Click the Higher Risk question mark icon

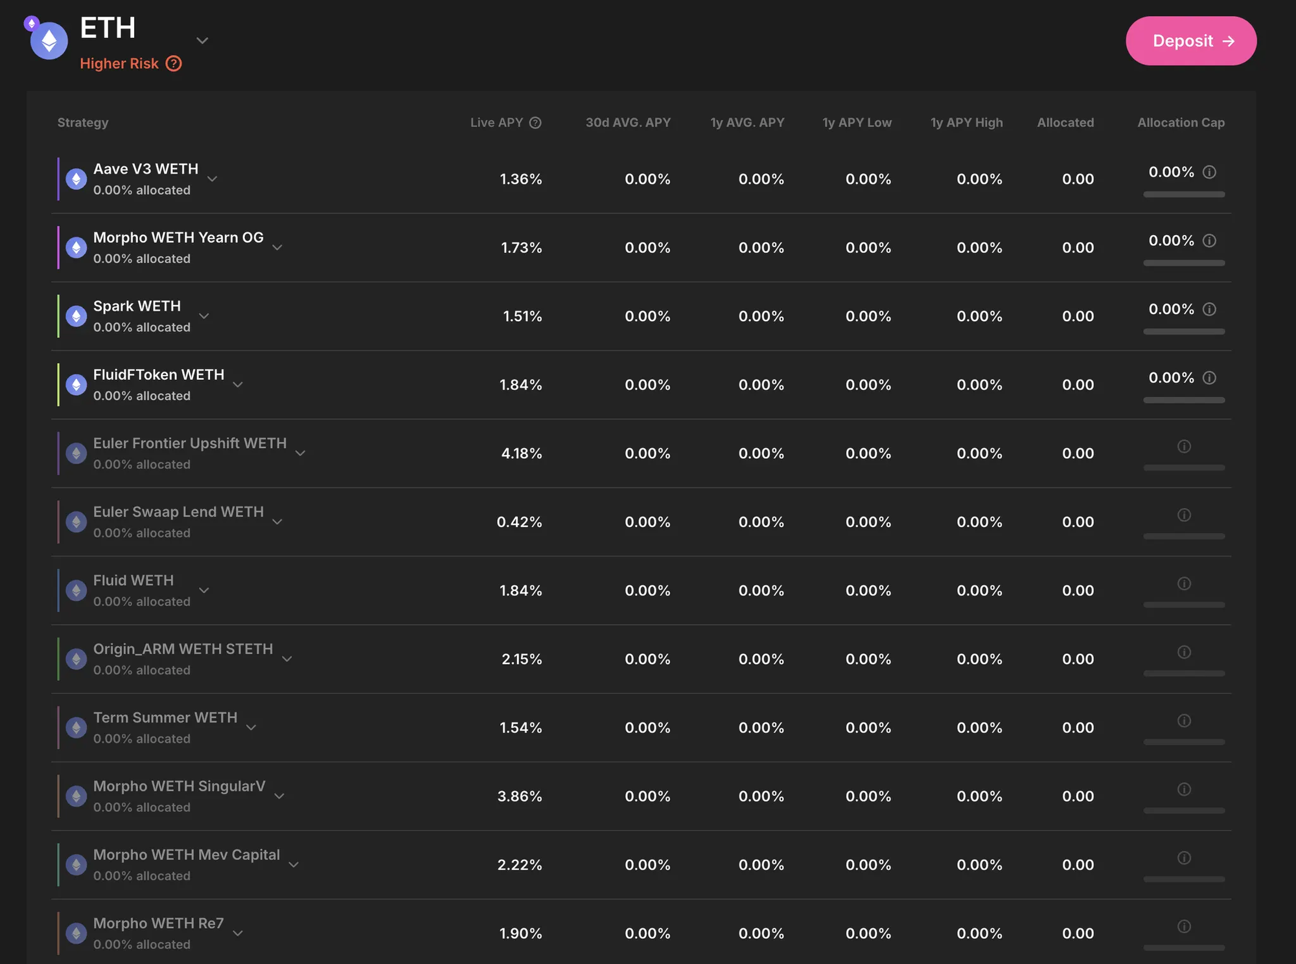pyautogui.click(x=174, y=63)
